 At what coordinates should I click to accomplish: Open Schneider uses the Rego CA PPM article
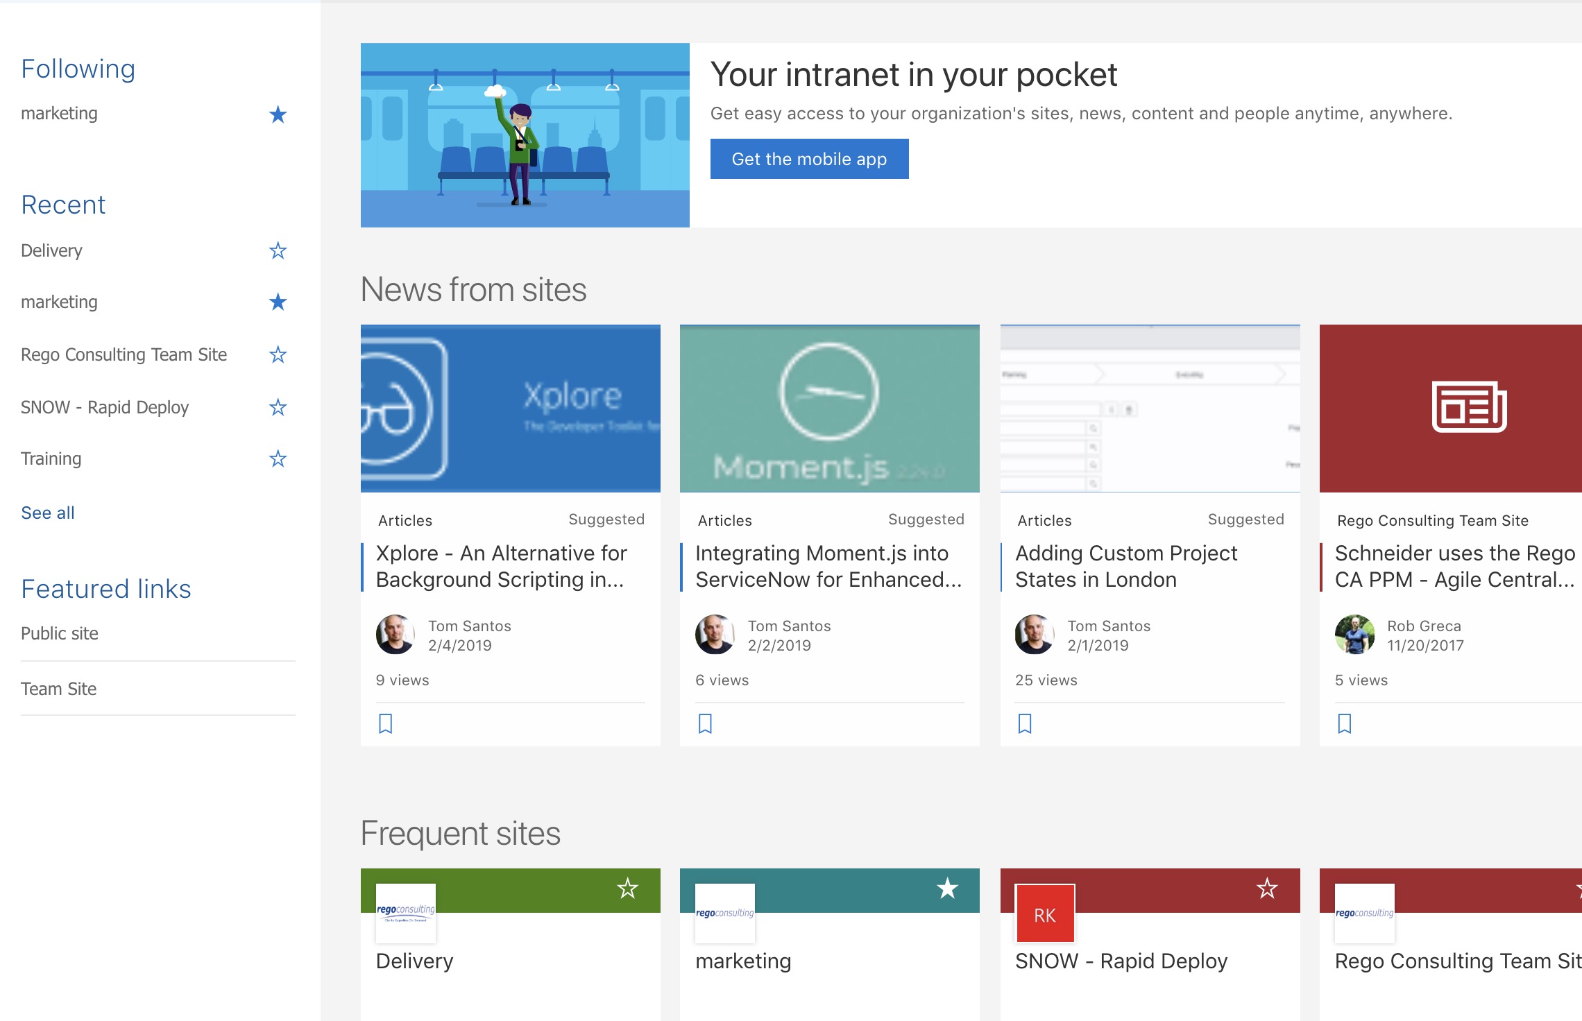1455,566
